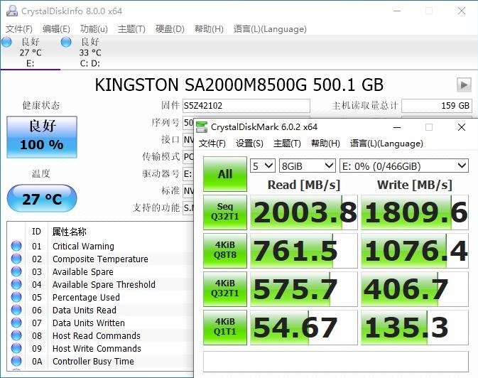Select the C: D: drive tab with 33 °C
The width and height of the screenshot is (478, 378).
click(90, 52)
